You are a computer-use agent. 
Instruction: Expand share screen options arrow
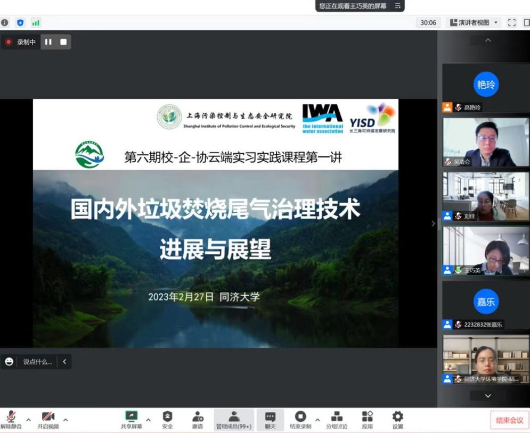click(x=148, y=420)
